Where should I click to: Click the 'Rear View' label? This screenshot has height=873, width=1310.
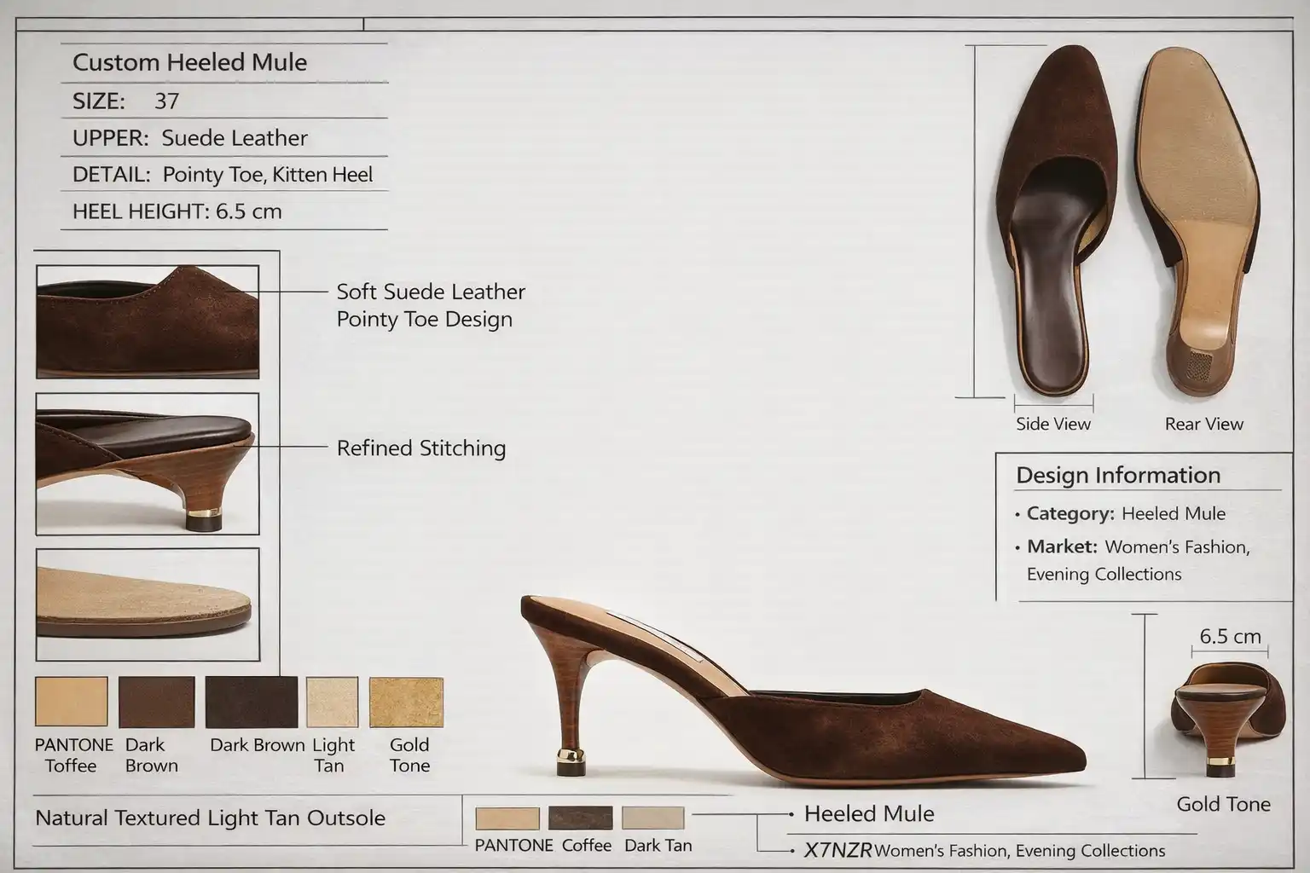[x=1204, y=424]
